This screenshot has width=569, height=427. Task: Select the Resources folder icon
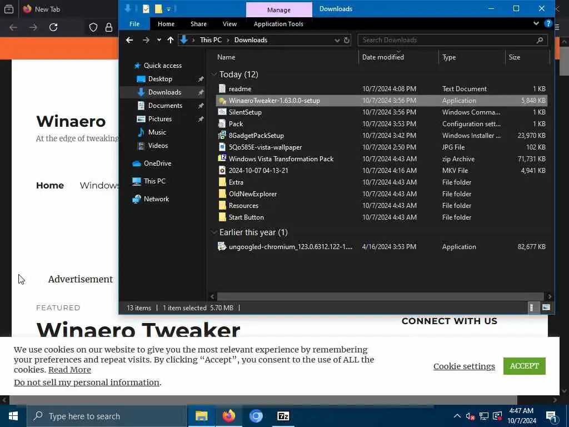(222, 206)
